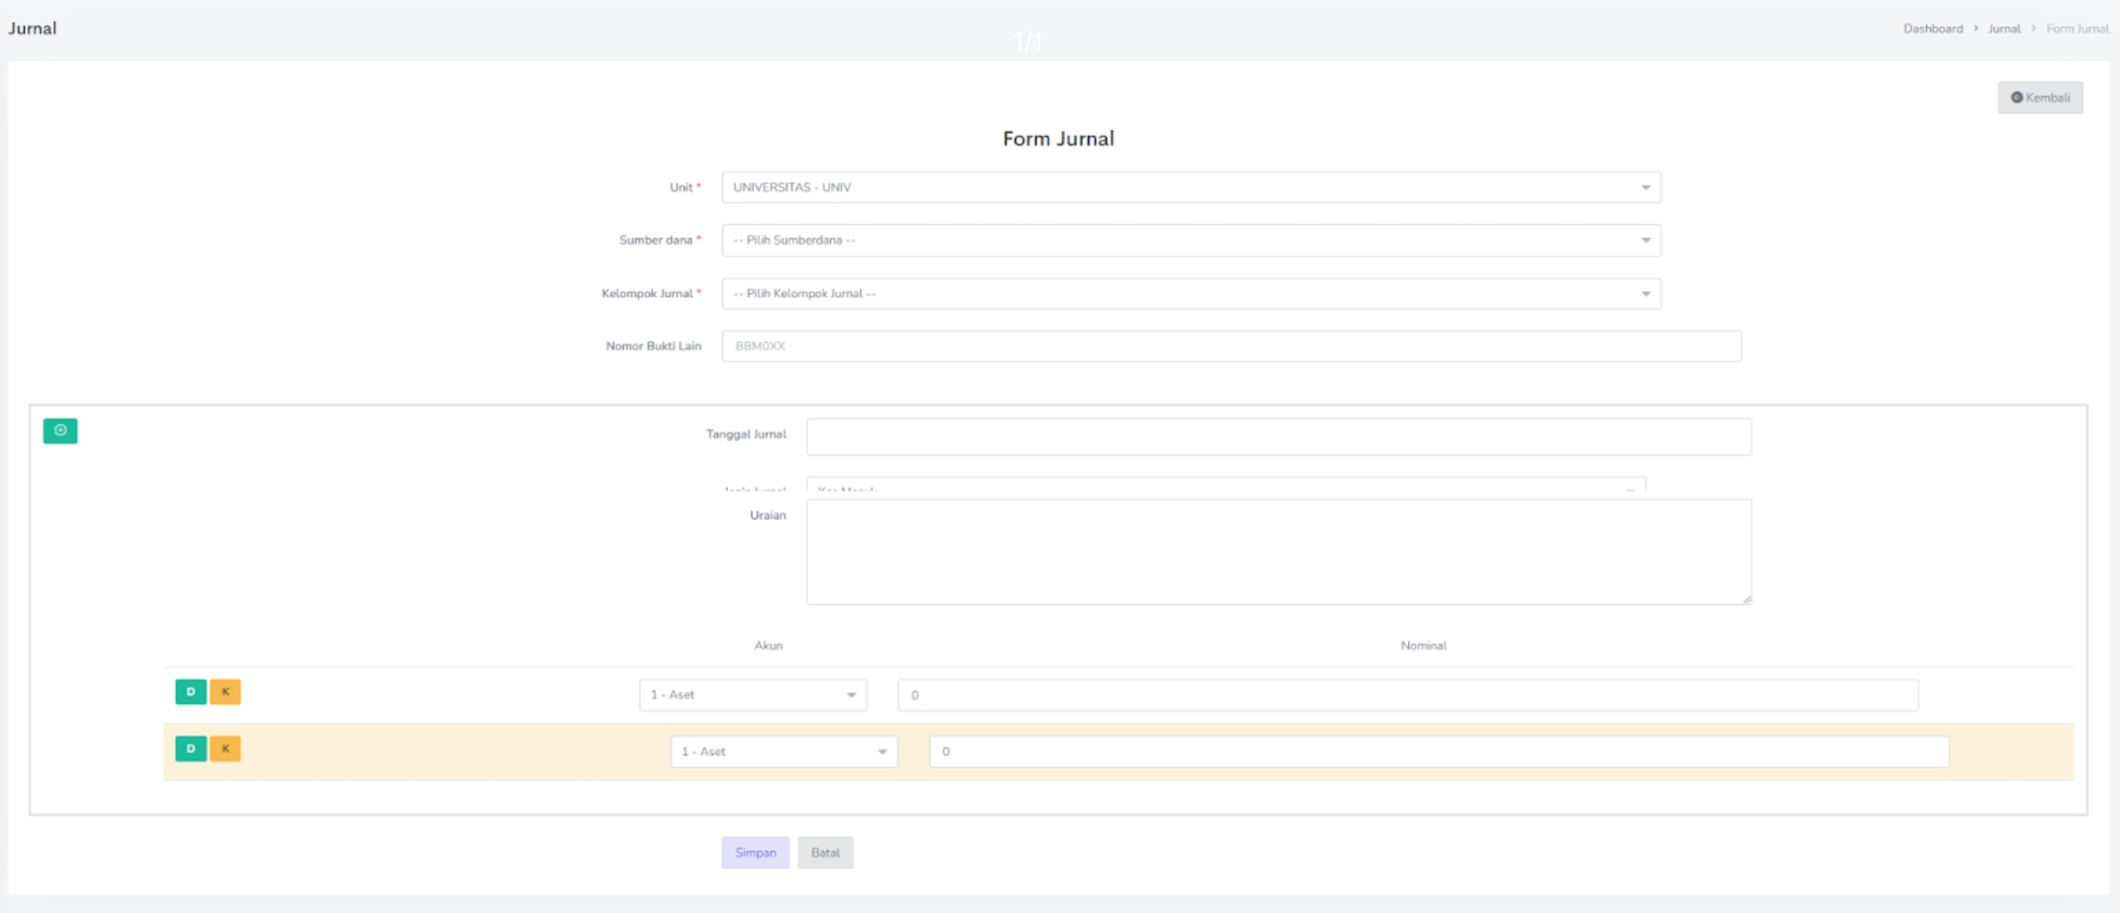Viewport: 2120px width, 913px height.
Task: Navigate to Jurnal breadcrumb link
Action: coord(2003,29)
